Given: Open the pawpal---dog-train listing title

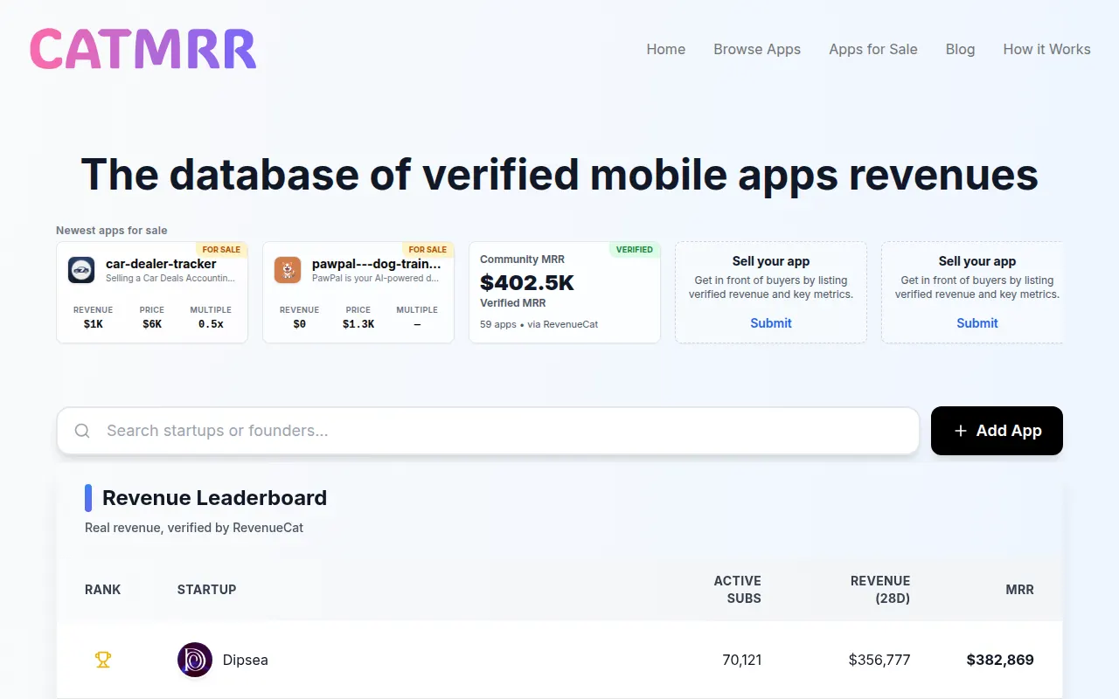Looking at the screenshot, I should pyautogui.click(x=377, y=264).
